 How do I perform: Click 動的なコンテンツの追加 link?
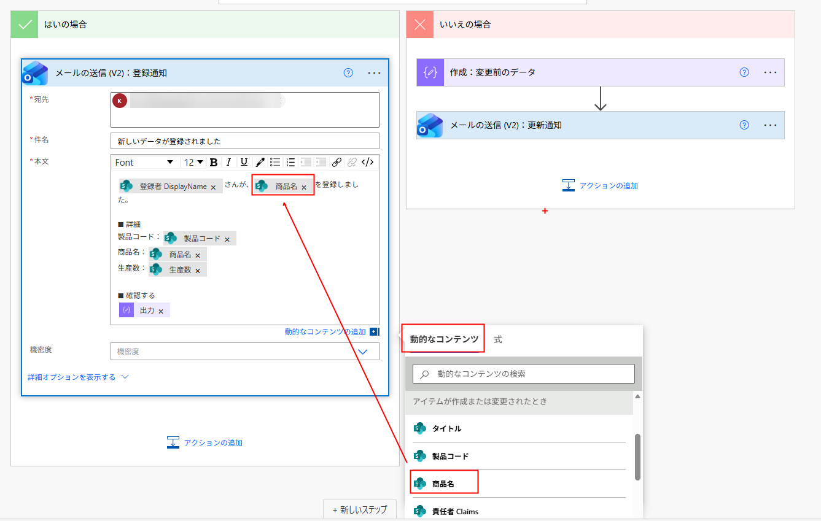point(325,332)
